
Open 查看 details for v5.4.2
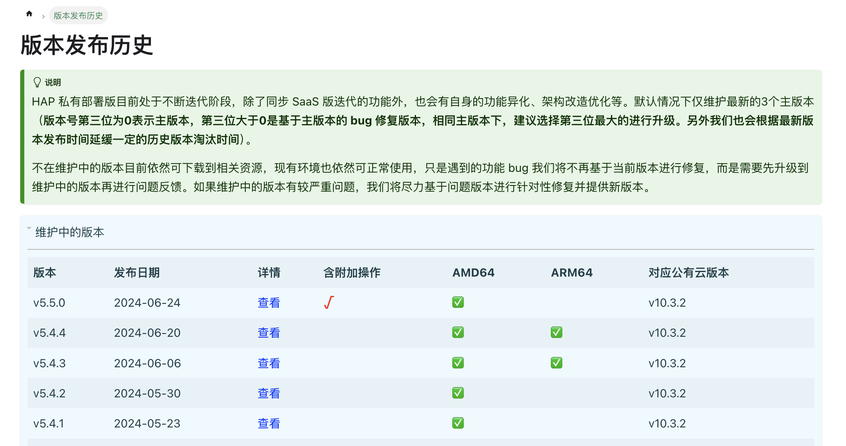click(268, 393)
